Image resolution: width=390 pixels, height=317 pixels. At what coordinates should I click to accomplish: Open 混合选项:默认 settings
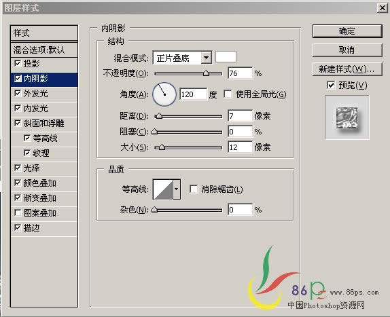[44, 50]
